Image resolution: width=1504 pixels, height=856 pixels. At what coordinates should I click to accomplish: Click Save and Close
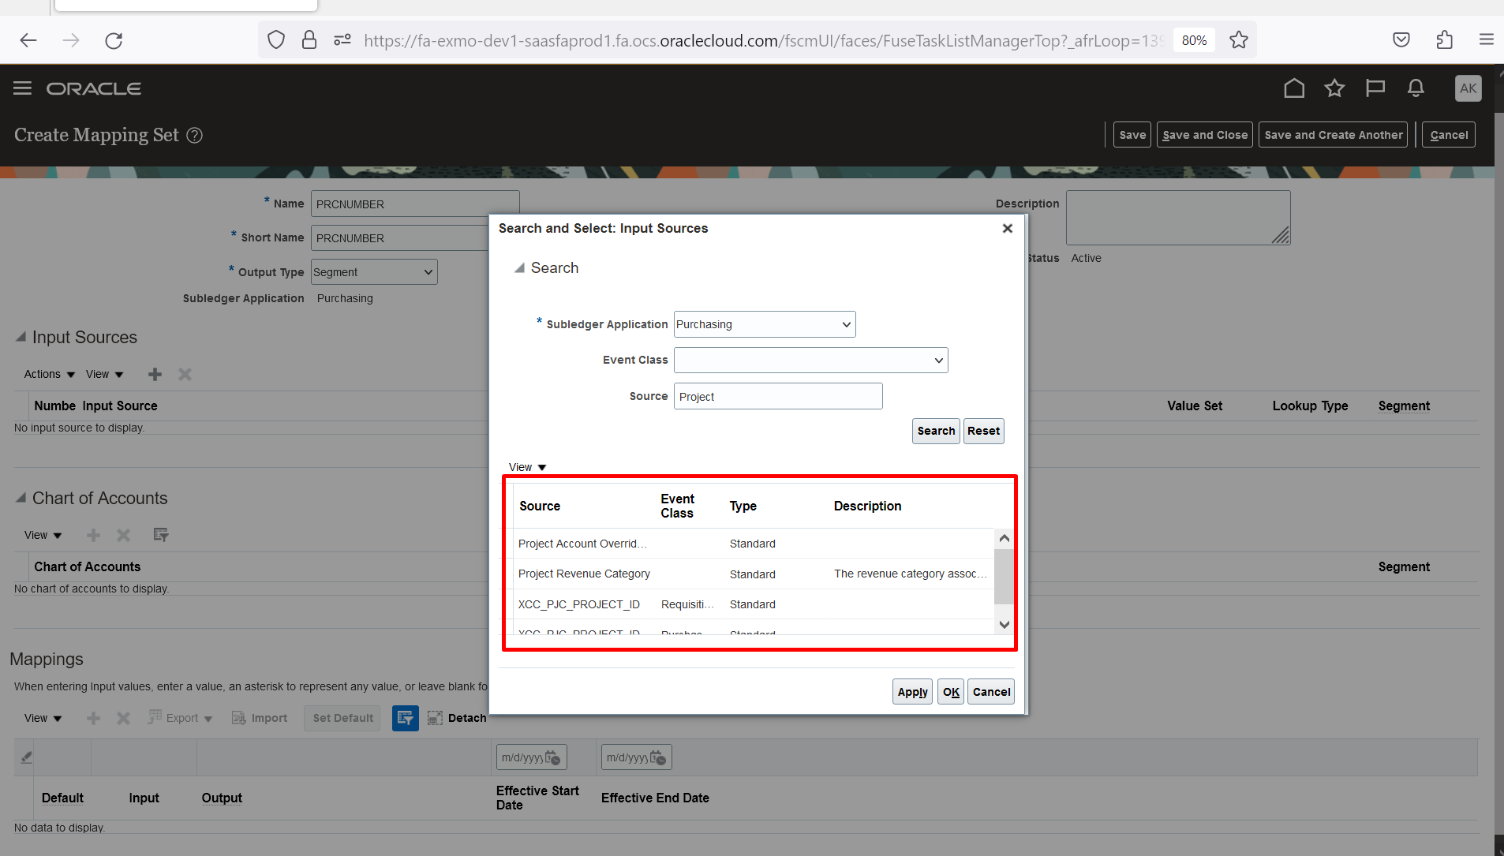(1204, 134)
